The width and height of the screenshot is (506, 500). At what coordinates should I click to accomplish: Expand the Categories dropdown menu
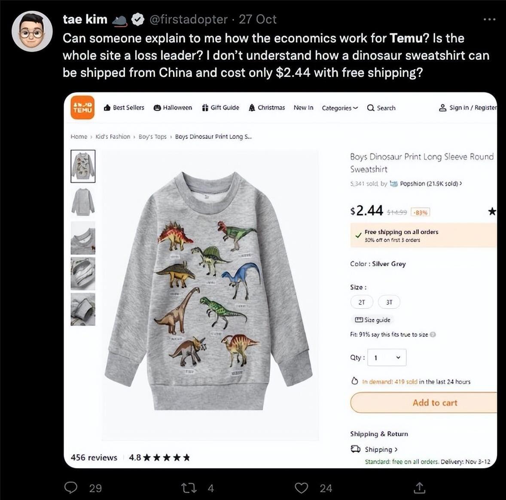340,108
